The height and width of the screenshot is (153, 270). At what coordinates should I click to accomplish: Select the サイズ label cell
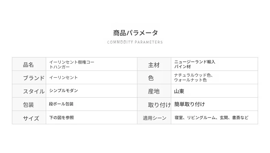[31, 118]
